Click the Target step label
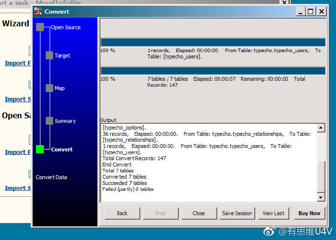 (62, 55)
